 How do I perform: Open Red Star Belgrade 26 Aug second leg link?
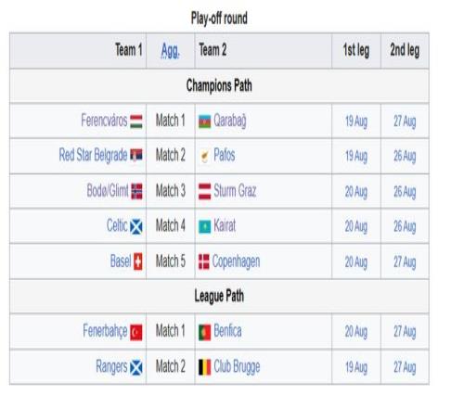405,156
